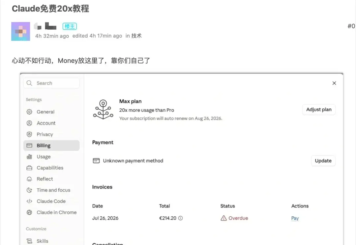
Task: Go to Usage settings
Action: [51, 156]
